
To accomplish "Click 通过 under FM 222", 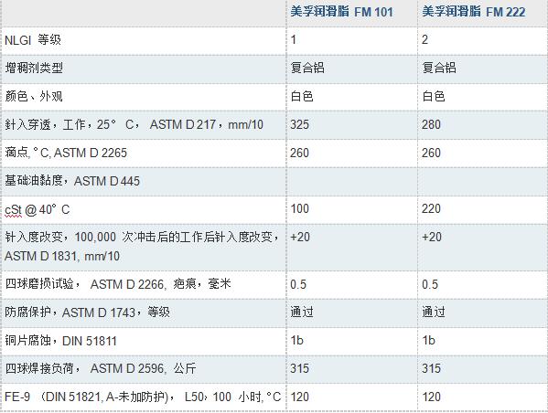I will [434, 312].
